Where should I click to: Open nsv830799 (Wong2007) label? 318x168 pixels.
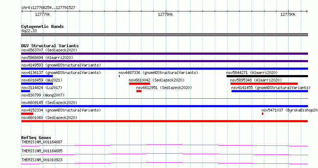point(43,95)
